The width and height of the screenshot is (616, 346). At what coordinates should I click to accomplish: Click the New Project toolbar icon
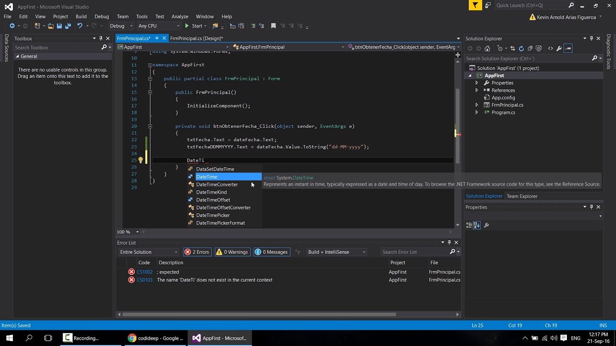tap(37, 26)
